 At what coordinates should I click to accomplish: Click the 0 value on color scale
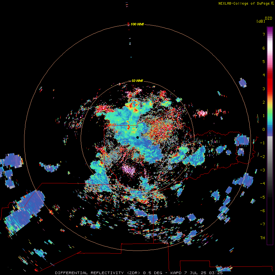264,130
